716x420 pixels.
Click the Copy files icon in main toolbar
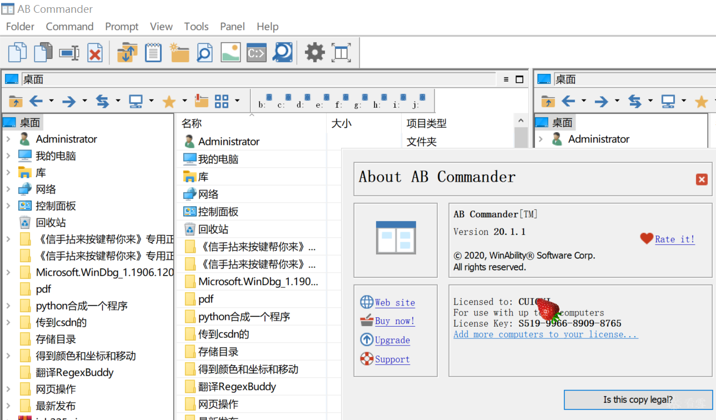tap(17, 53)
